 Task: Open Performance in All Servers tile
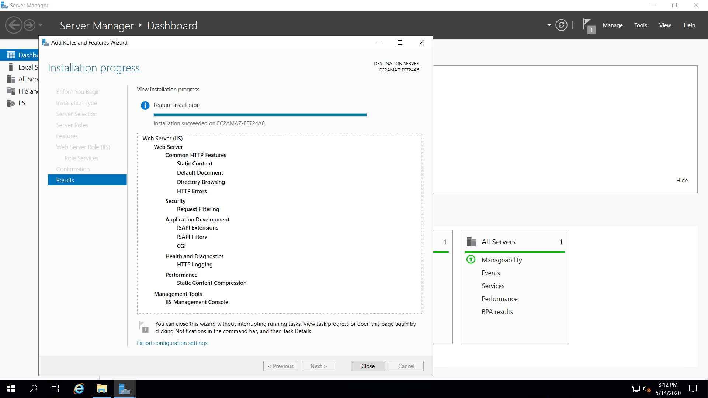(x=499, y=299)
